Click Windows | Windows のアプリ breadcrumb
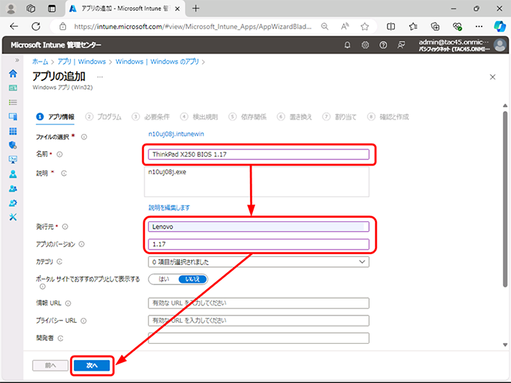Screen dimensions: 511x383 [157, 62]
